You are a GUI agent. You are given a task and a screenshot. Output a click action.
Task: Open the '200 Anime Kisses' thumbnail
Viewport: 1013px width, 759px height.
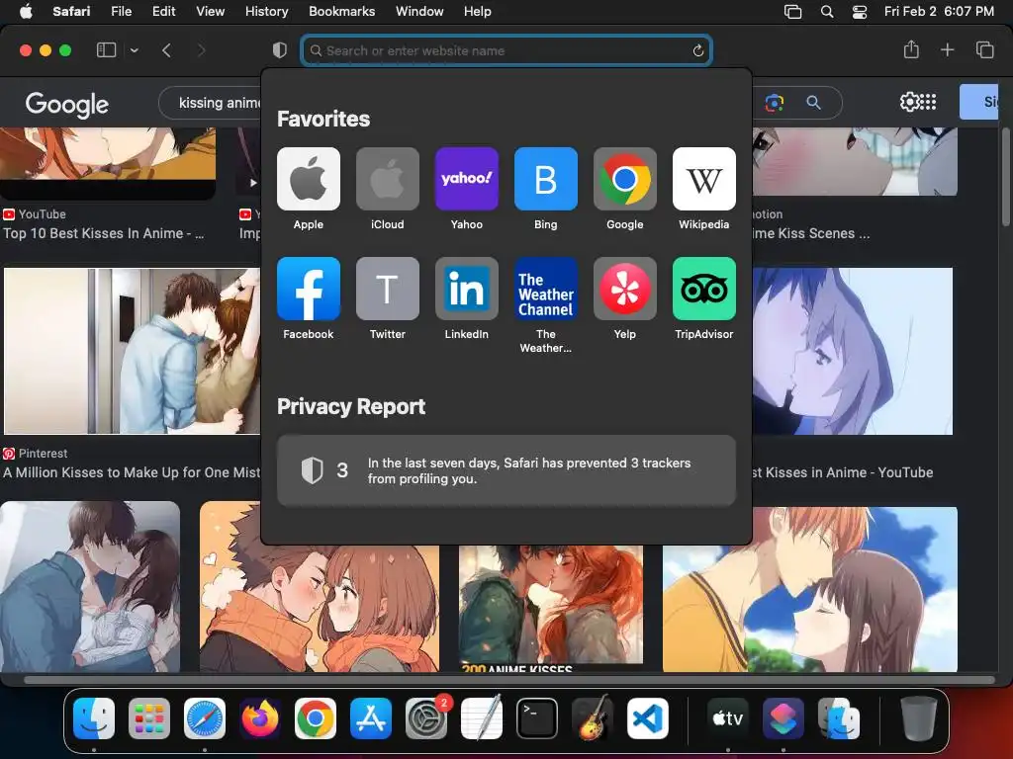click(550, 608)
